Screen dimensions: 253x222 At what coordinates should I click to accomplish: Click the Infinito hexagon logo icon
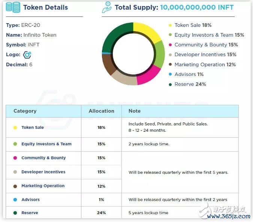(x=27, y=55)
